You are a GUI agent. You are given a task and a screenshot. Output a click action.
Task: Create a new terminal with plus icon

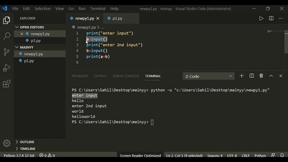(x=242, y=76)
